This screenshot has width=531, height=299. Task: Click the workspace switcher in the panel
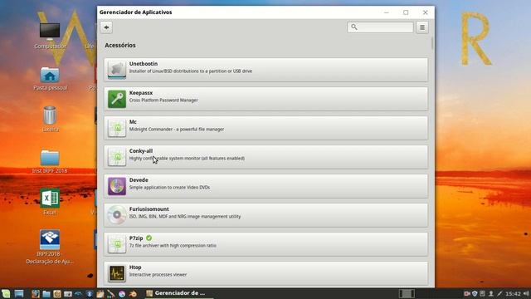click(407, 293)
